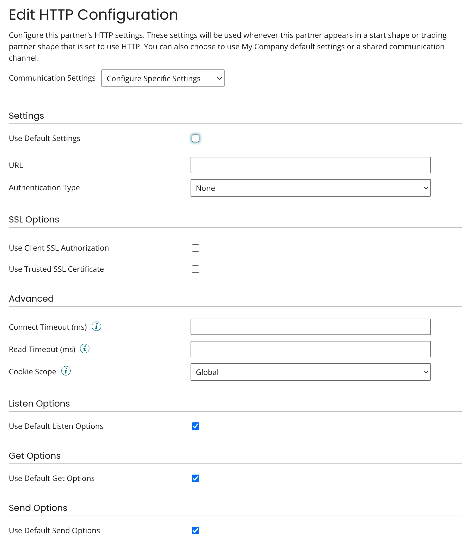Click the chevron on Authentication Type selector
The width and height of the screenshot is (462, 554).
coord(426,188)
